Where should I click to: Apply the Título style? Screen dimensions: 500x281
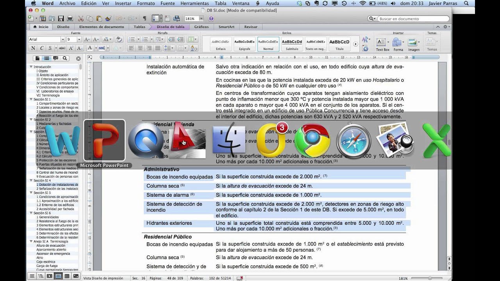[339, 44]
